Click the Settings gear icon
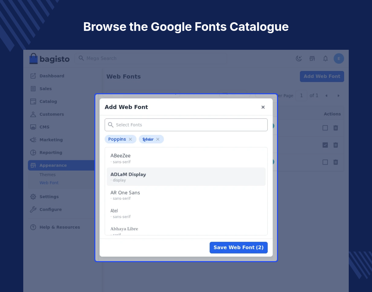The width and height of the screenshot is (372, 292). tap(33, 197)
